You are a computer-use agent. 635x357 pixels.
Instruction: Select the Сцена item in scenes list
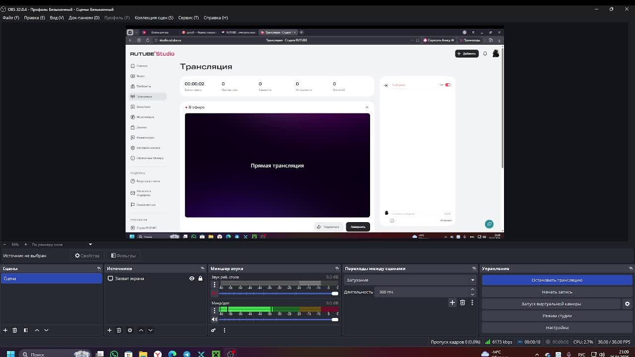pos(51,279)
